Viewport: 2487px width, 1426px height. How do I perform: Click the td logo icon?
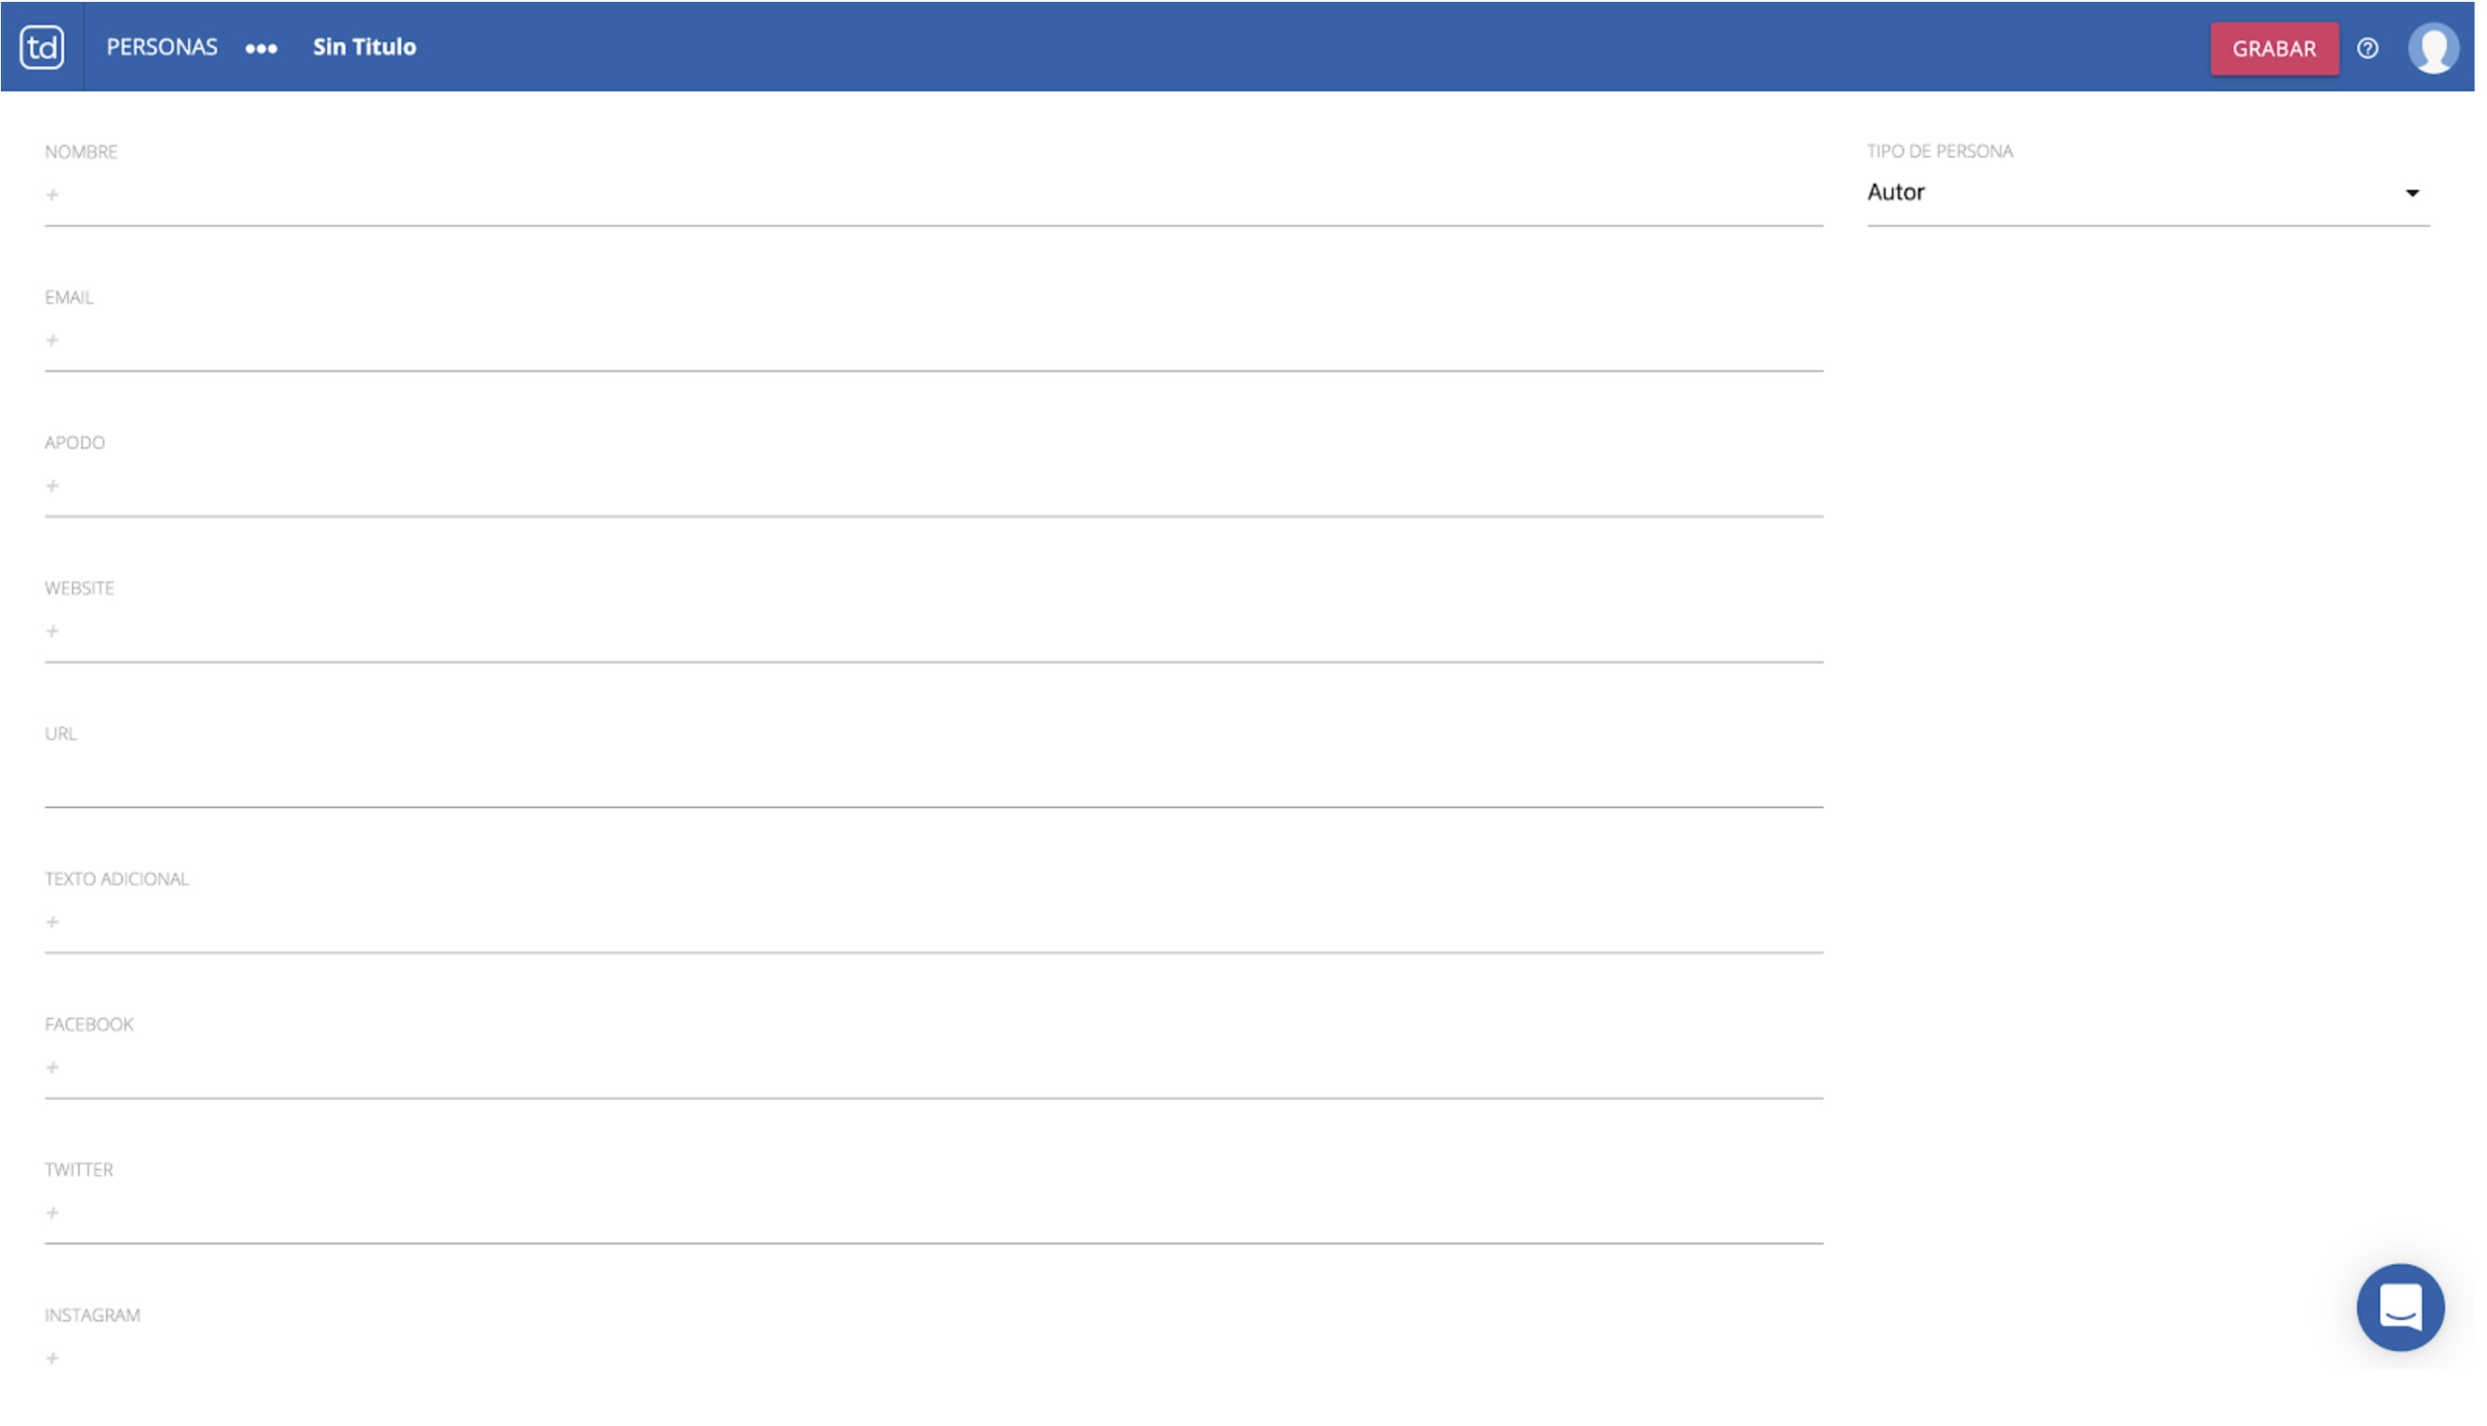click(41, 47)
